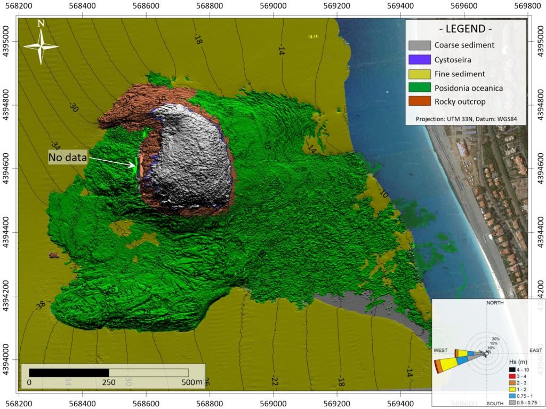Click the "15%" ring label on wave rose
The image size is (546, 409).
point(493,343)
